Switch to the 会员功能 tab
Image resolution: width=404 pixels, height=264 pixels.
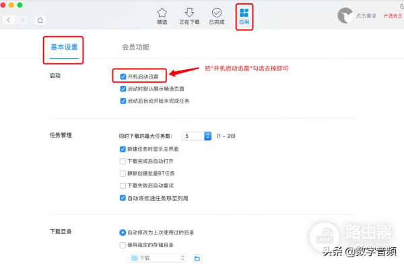coord(135,47)
